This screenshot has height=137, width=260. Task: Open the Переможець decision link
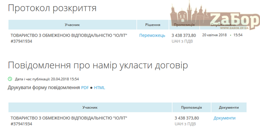click(152, 35)
